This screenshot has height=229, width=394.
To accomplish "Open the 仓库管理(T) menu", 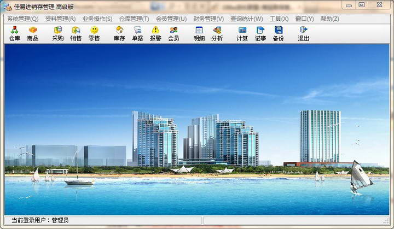I will (x=134, y=19).
